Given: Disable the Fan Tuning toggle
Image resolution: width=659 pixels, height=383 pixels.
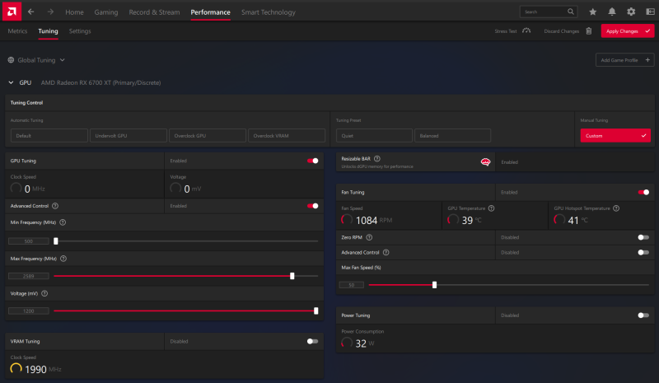Looking at the screenshot, I should (x=643, y=192).
